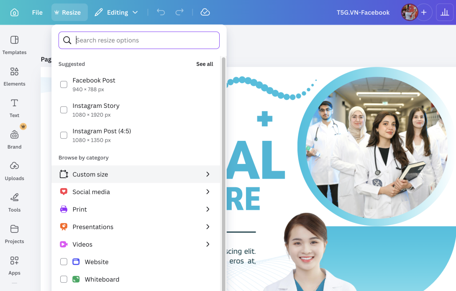This screenshot has height=291, width=456.
Task: Open the Templates sidebar panel
Action: click(14, 45)
